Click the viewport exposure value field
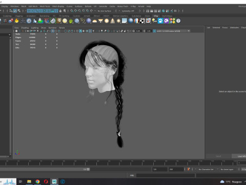Screen dimensions: 246x185 click(x=138, y=31)
